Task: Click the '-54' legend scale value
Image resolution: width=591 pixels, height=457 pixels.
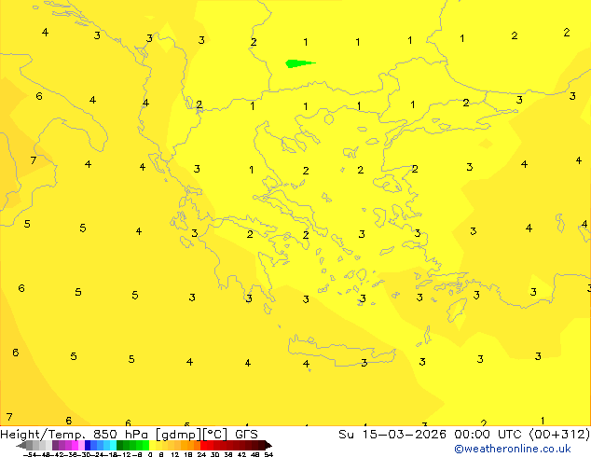Action: click(x=30, y=455)
